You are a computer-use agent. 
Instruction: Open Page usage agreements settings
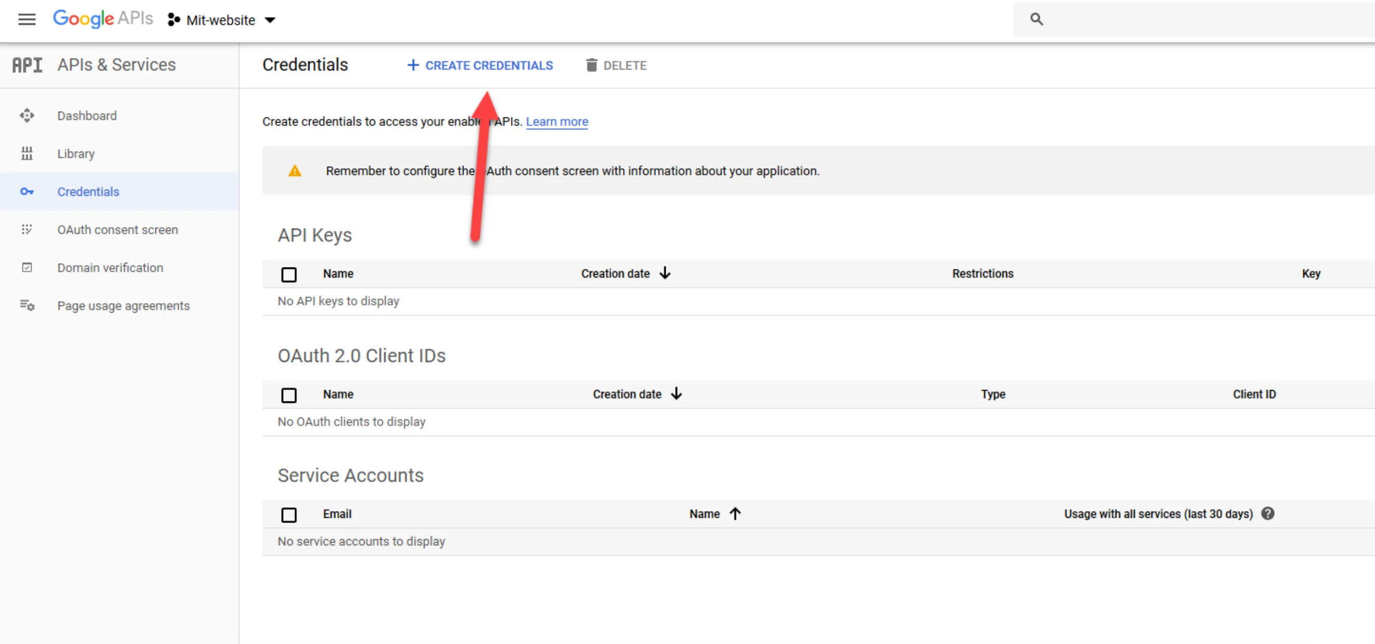123,306
